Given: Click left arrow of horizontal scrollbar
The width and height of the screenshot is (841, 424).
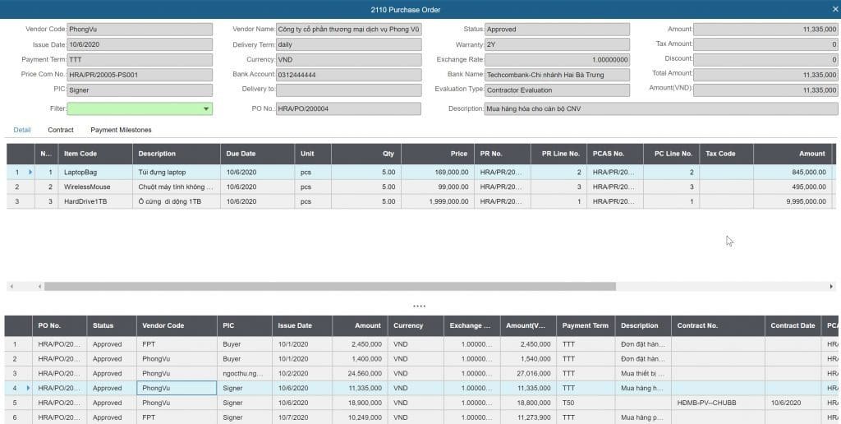Looking at the screenshot, I should tap(39, 287).
